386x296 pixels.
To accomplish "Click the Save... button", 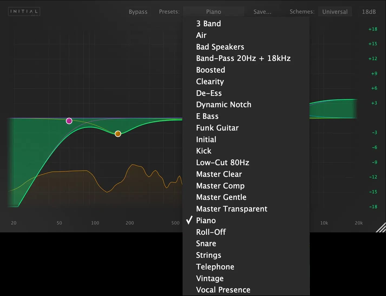I will coord(262,12).
